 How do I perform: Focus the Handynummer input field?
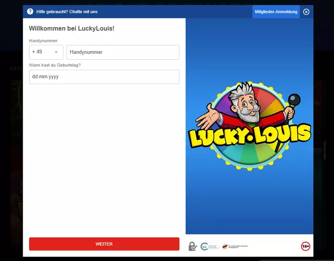[123, 52]
